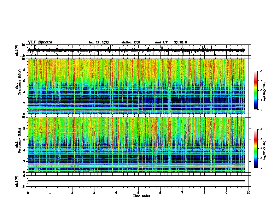The height and width of the screenshot is (216, 280).
Task: Click the ch.1 spectrogram frequency tick '4'
Action: point(25,92)
